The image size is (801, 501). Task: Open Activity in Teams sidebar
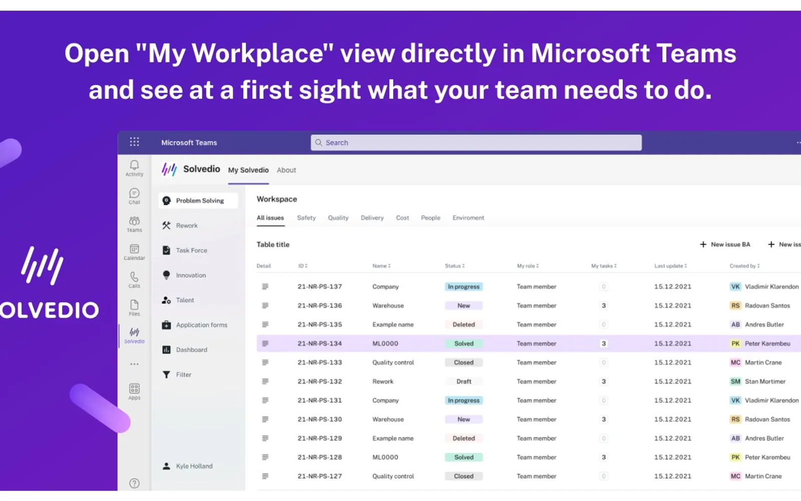(x=134, y=168)
